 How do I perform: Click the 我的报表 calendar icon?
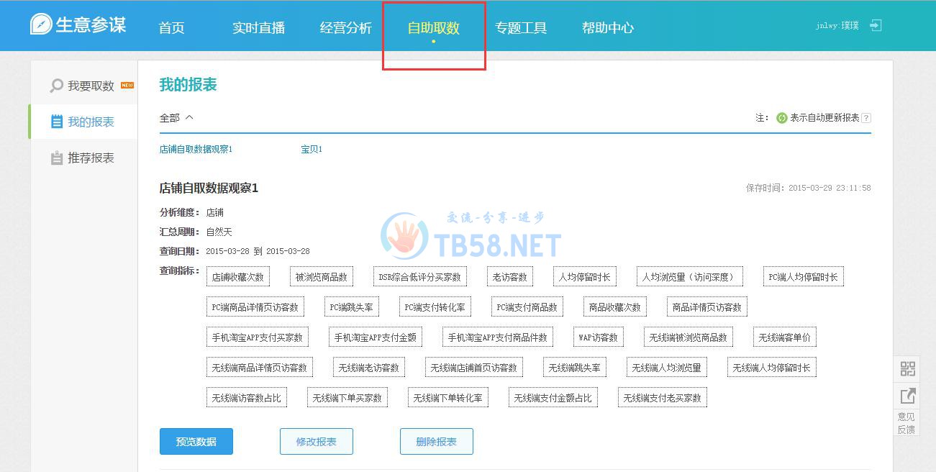(57, 122)
